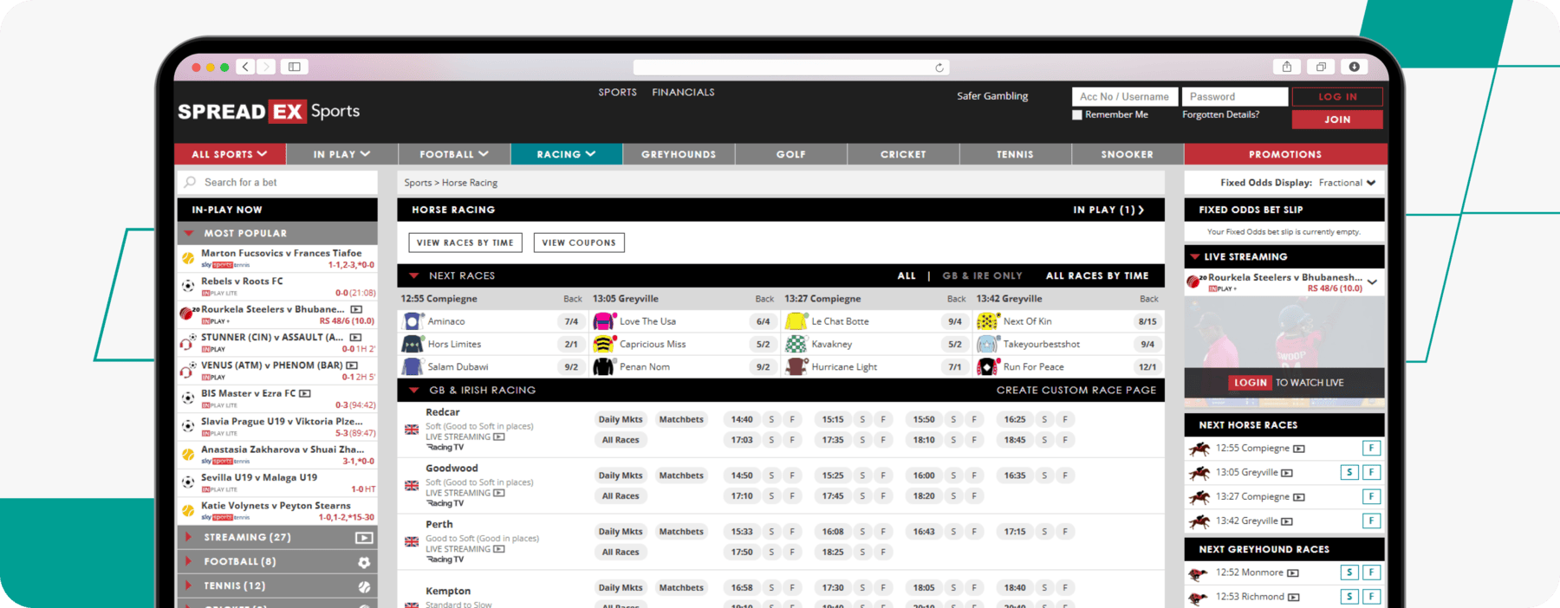Reload the page with the refresh icon
1560x608 pixels.
click(x=939, y=68)
